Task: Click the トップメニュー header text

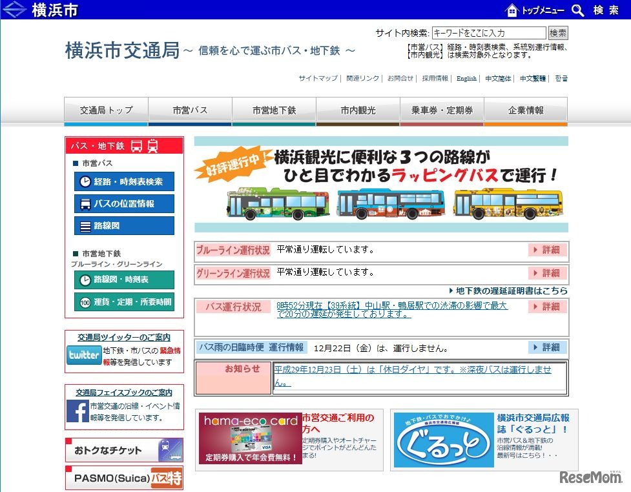Action: [x=543, y=10]
